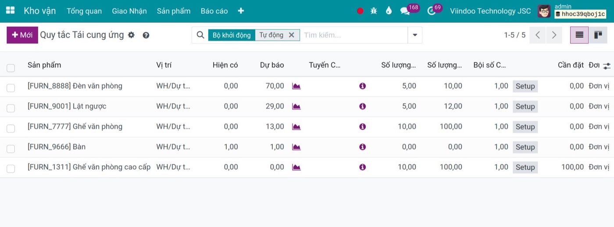The width and height of the screenshot is (614, 227).
Task: Open the Sản phẩm menu
Action: click(174, 11)
